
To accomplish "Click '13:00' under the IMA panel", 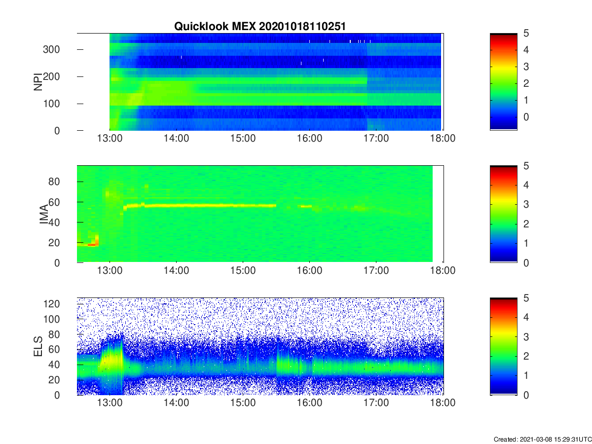I will tap(110, 271).
